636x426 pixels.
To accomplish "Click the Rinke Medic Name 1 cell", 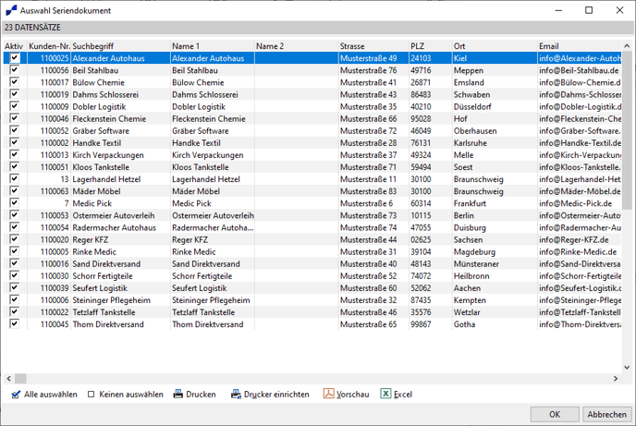I will point(212,251).
